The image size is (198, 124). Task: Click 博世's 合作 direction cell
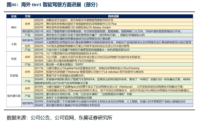[28, 24]
